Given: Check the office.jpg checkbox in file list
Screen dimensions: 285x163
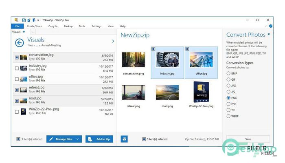Looking at the screenshot, I should click(17, 79).
